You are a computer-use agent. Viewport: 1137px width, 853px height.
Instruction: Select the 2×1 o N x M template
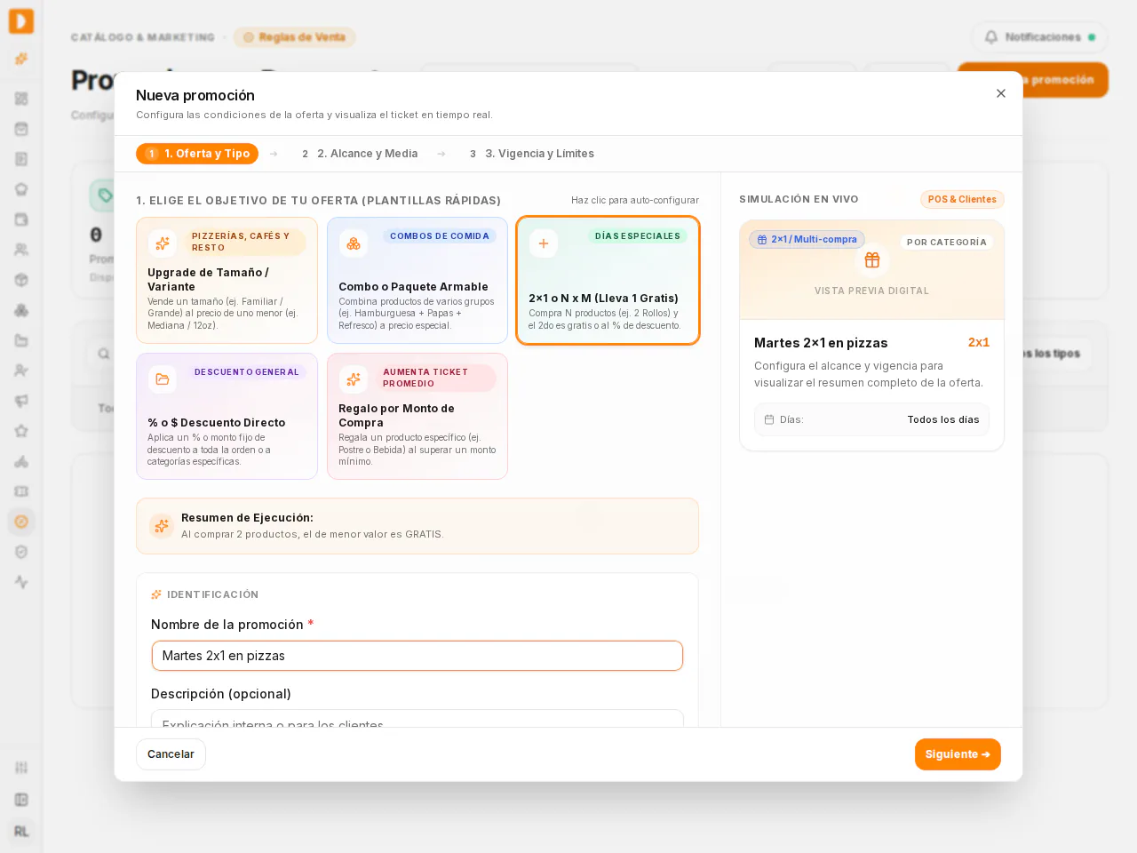point(608,280)
